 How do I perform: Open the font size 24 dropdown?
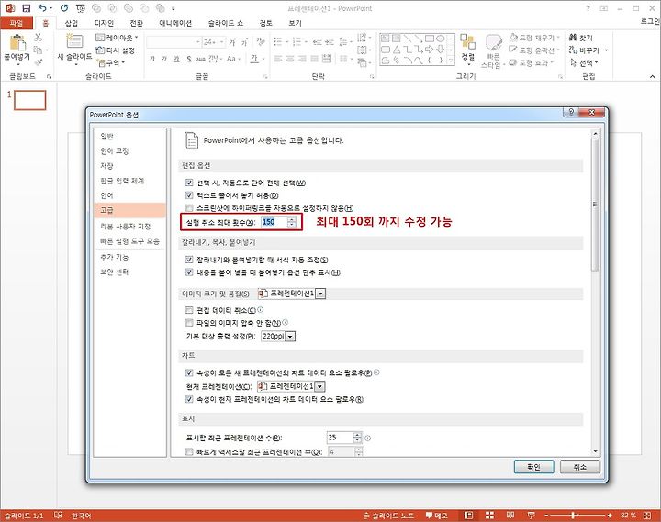click(x=222, y=41)
